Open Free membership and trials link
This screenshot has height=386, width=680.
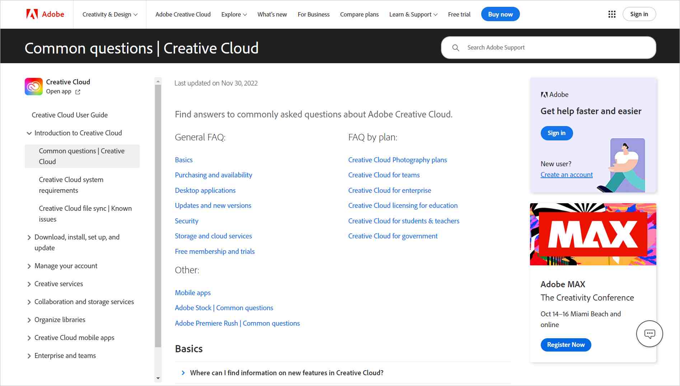[x=215, y=251]
